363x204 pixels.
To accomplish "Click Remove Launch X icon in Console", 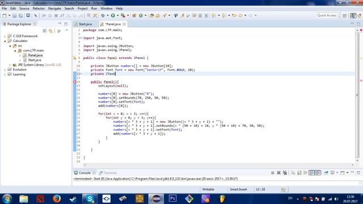I will pyautogui.click(x=278, y=173).
